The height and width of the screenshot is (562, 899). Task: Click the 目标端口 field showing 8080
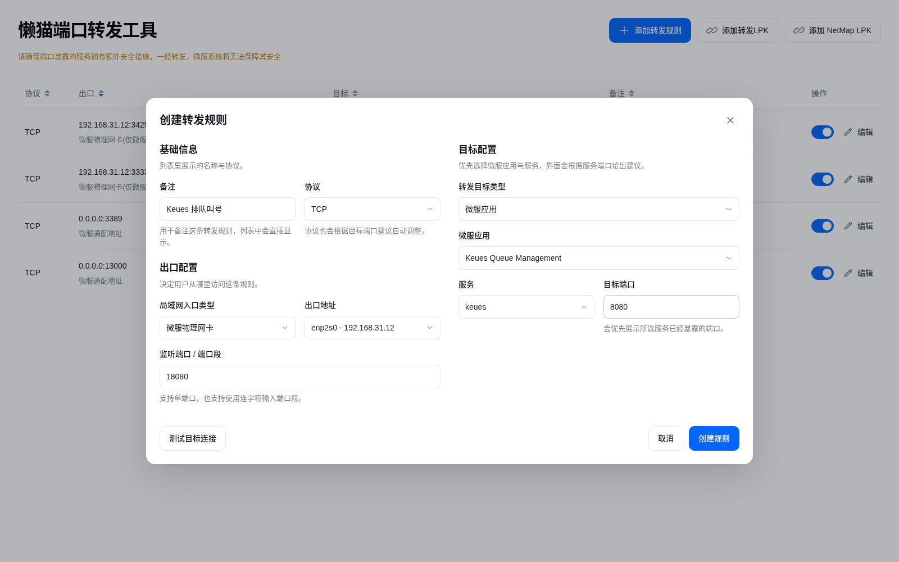click(x=671, y=307)
